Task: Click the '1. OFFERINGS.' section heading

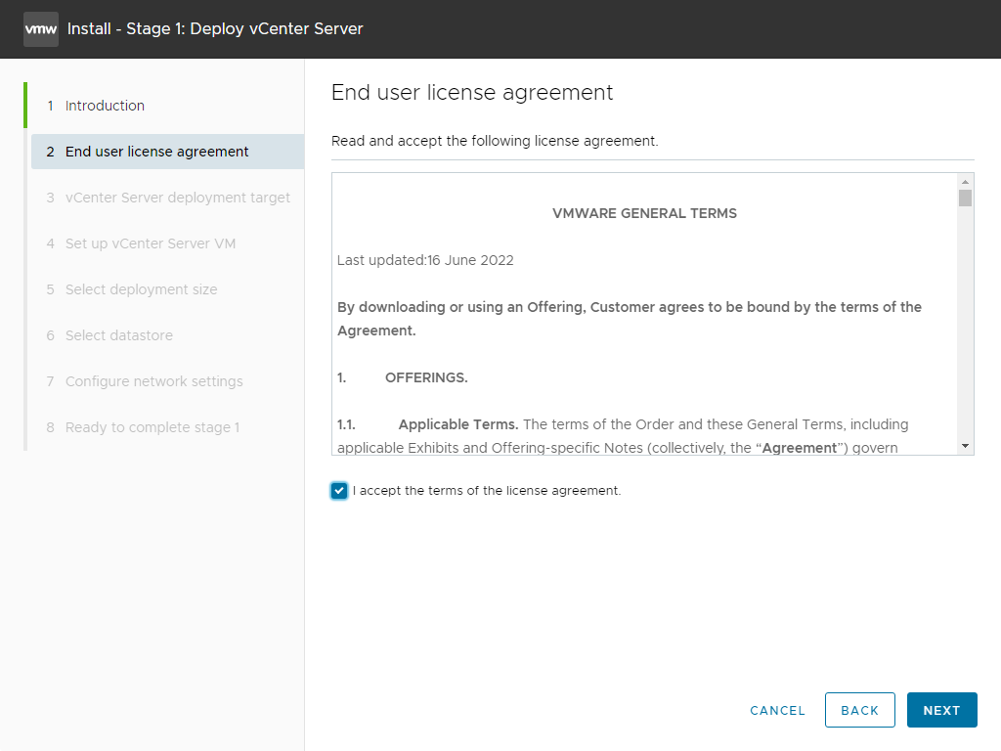Action: coord(402,377)
